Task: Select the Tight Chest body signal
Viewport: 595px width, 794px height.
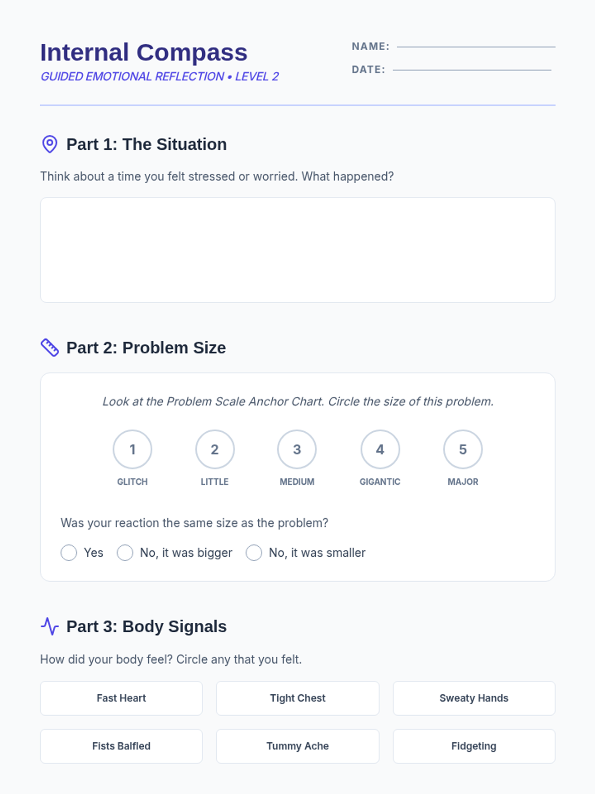Action: [x=297, y=698]
